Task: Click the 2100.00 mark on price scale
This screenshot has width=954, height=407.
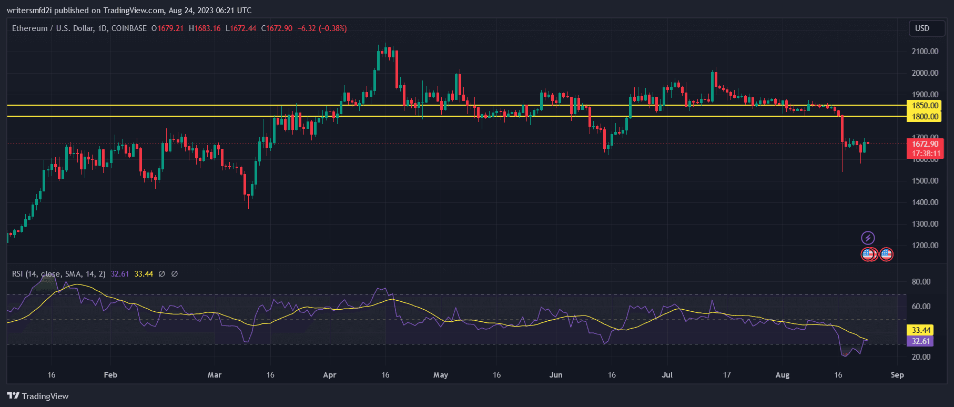Action: 925,52
